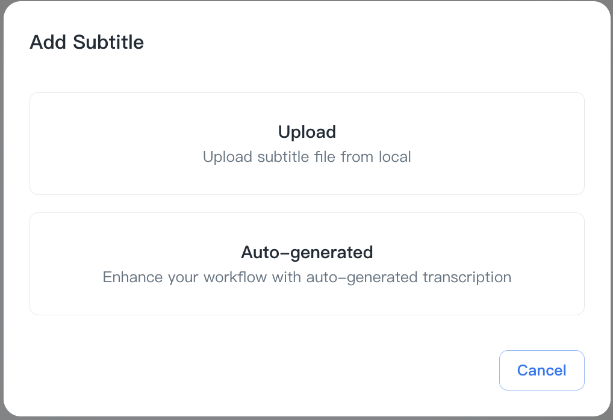The image size is (613, 420).
Task: Click the auto-generated transcription description text
Action: [306, 277]
